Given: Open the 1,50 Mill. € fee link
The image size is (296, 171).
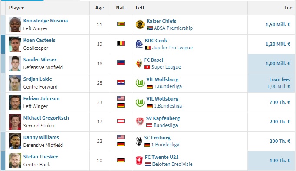Looking at the screenshot, I should coord(278,25).
